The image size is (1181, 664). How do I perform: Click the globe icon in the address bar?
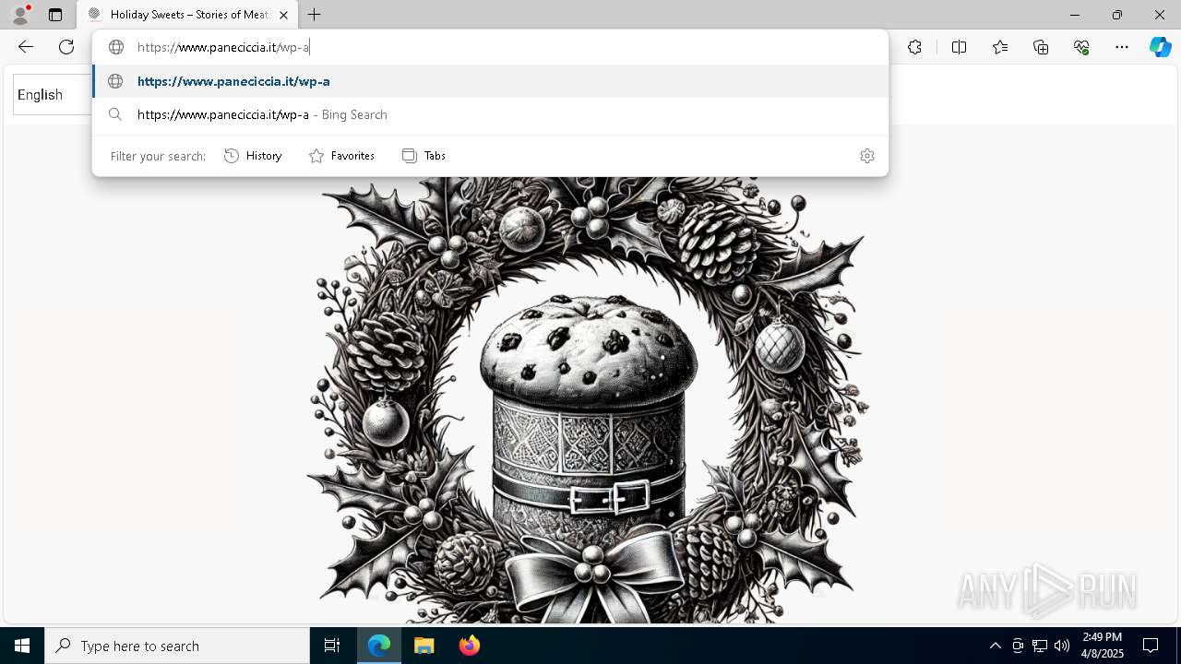[116, 47]
